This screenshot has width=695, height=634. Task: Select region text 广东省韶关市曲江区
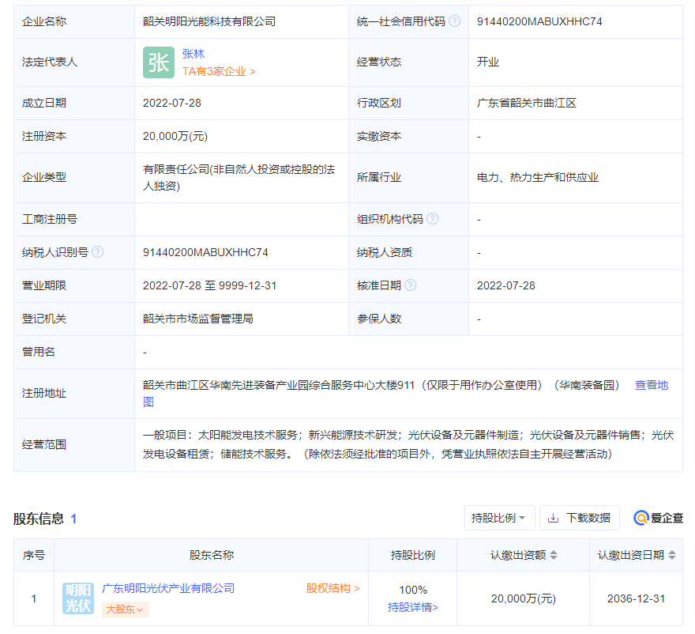tap(527, 103)
